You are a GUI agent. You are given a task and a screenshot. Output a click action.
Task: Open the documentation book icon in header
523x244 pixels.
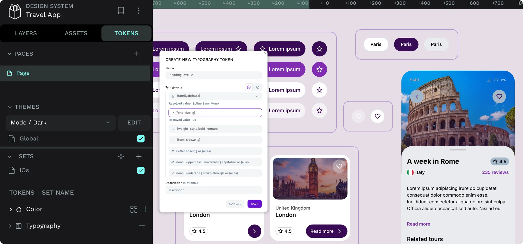click(x=121, y=10)
